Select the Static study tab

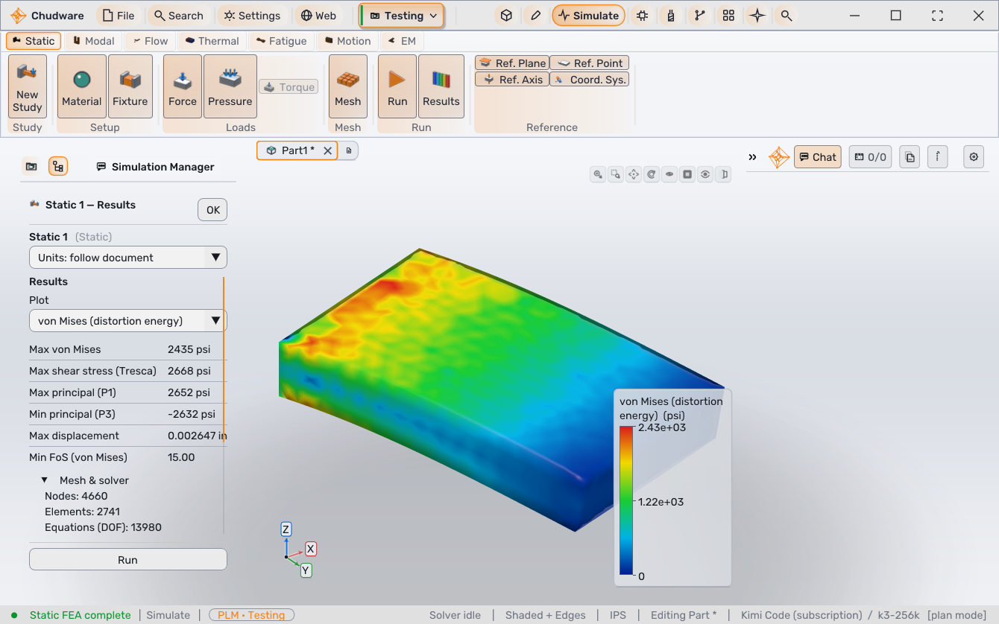(34, 41)
